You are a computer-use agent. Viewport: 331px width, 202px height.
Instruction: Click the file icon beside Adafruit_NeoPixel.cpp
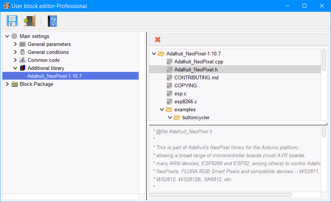click(169, 62)
